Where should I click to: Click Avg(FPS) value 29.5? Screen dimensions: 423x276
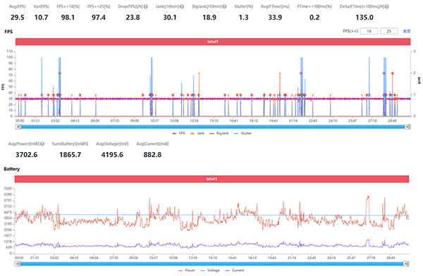17,18
